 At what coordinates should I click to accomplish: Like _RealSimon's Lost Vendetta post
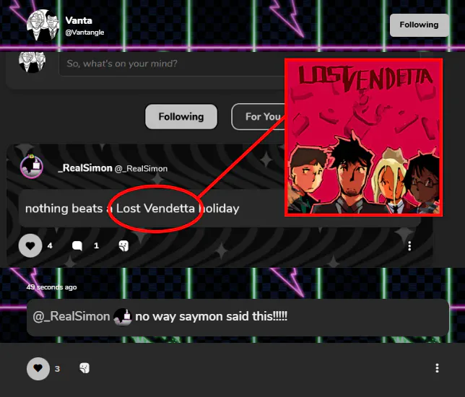click(x=30, y=245)
